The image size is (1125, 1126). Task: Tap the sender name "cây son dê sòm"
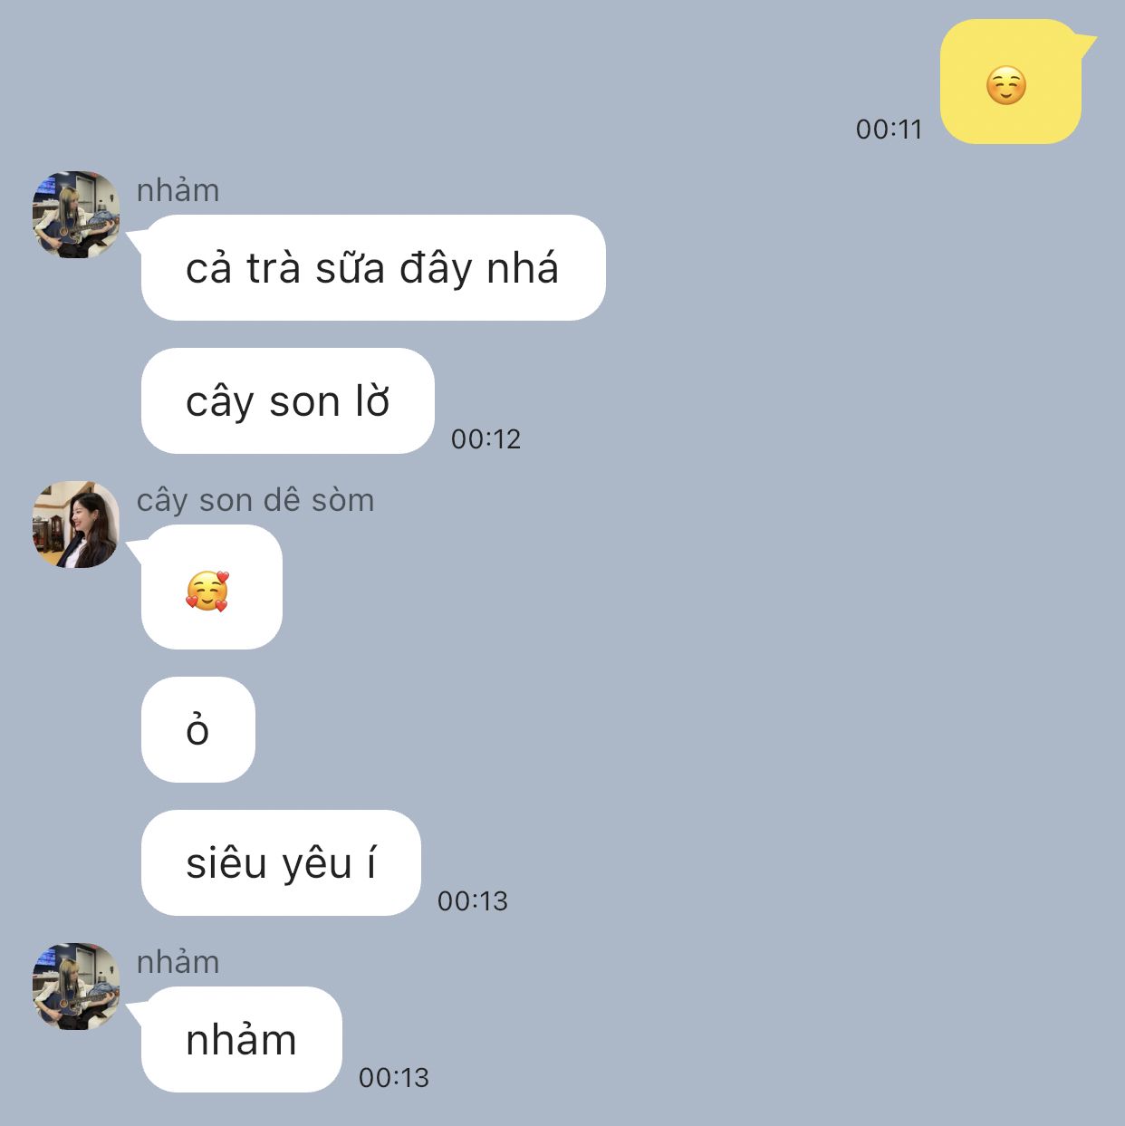coord(255,500)
